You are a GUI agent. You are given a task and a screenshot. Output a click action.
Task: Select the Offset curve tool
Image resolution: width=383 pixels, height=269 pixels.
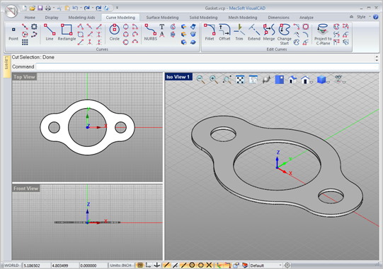pos(224,32)
